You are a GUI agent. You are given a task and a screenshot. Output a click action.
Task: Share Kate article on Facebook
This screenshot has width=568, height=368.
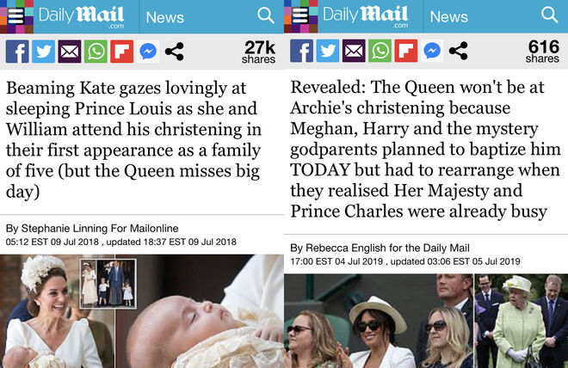click(x=17, y=52)
